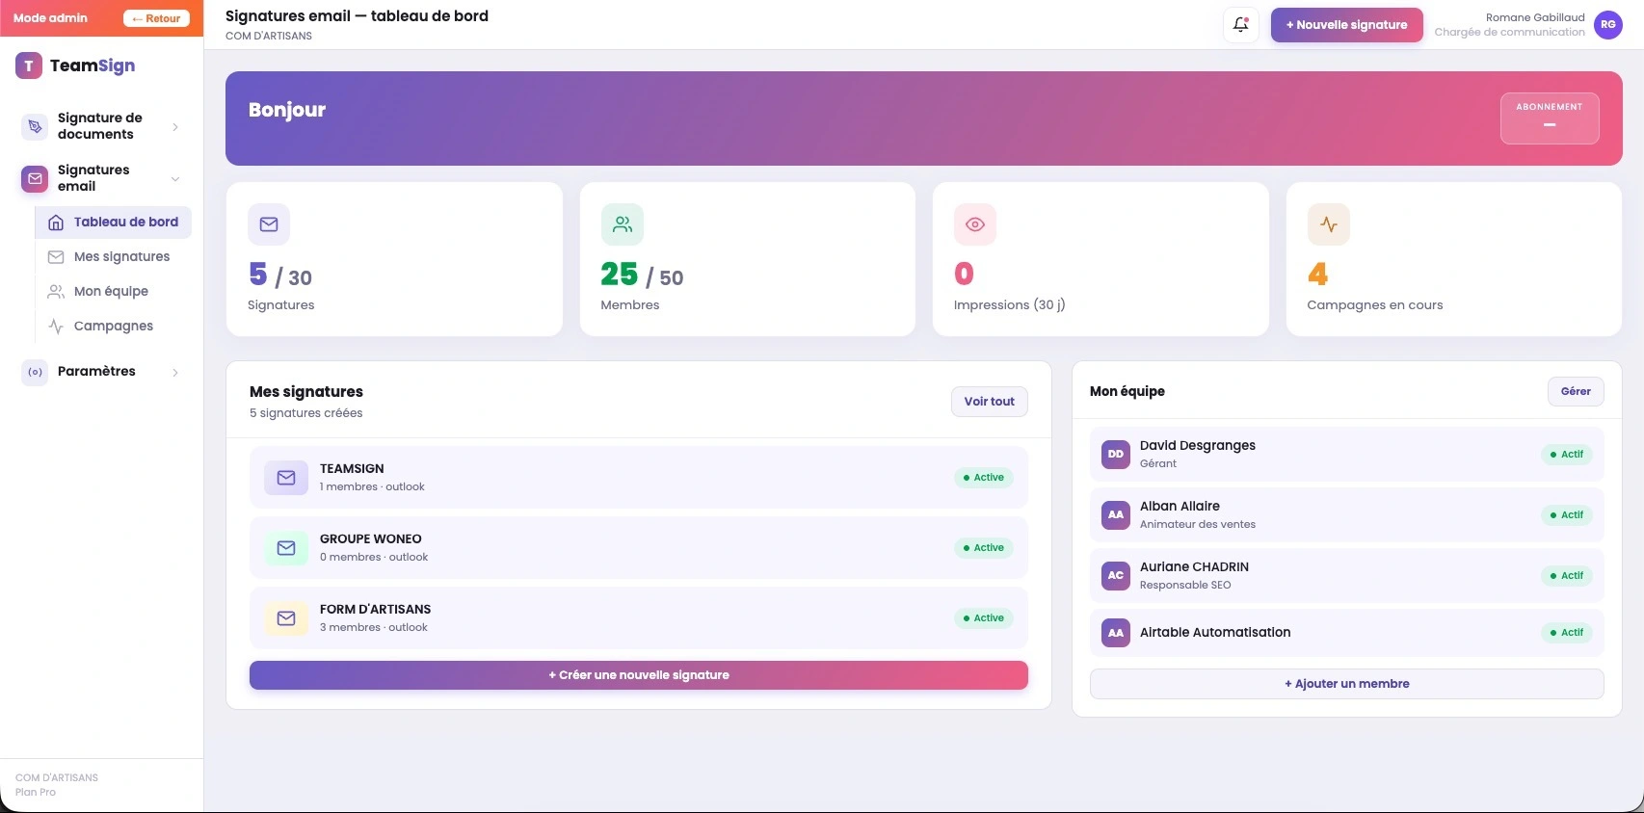Click + Ajouter un membre
This screenshot has height=813, width=1644.
point(1347,684)
